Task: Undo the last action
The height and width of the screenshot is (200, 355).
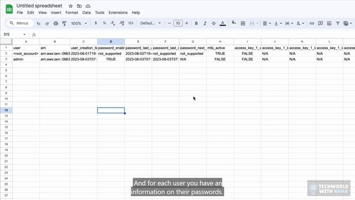Action: point(38,23)
